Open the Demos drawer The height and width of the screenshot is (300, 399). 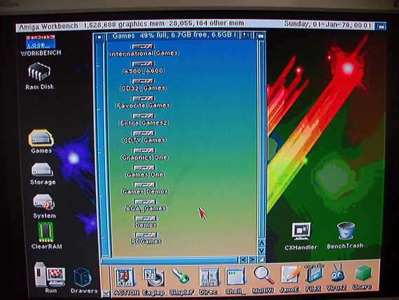click(146, 222)
